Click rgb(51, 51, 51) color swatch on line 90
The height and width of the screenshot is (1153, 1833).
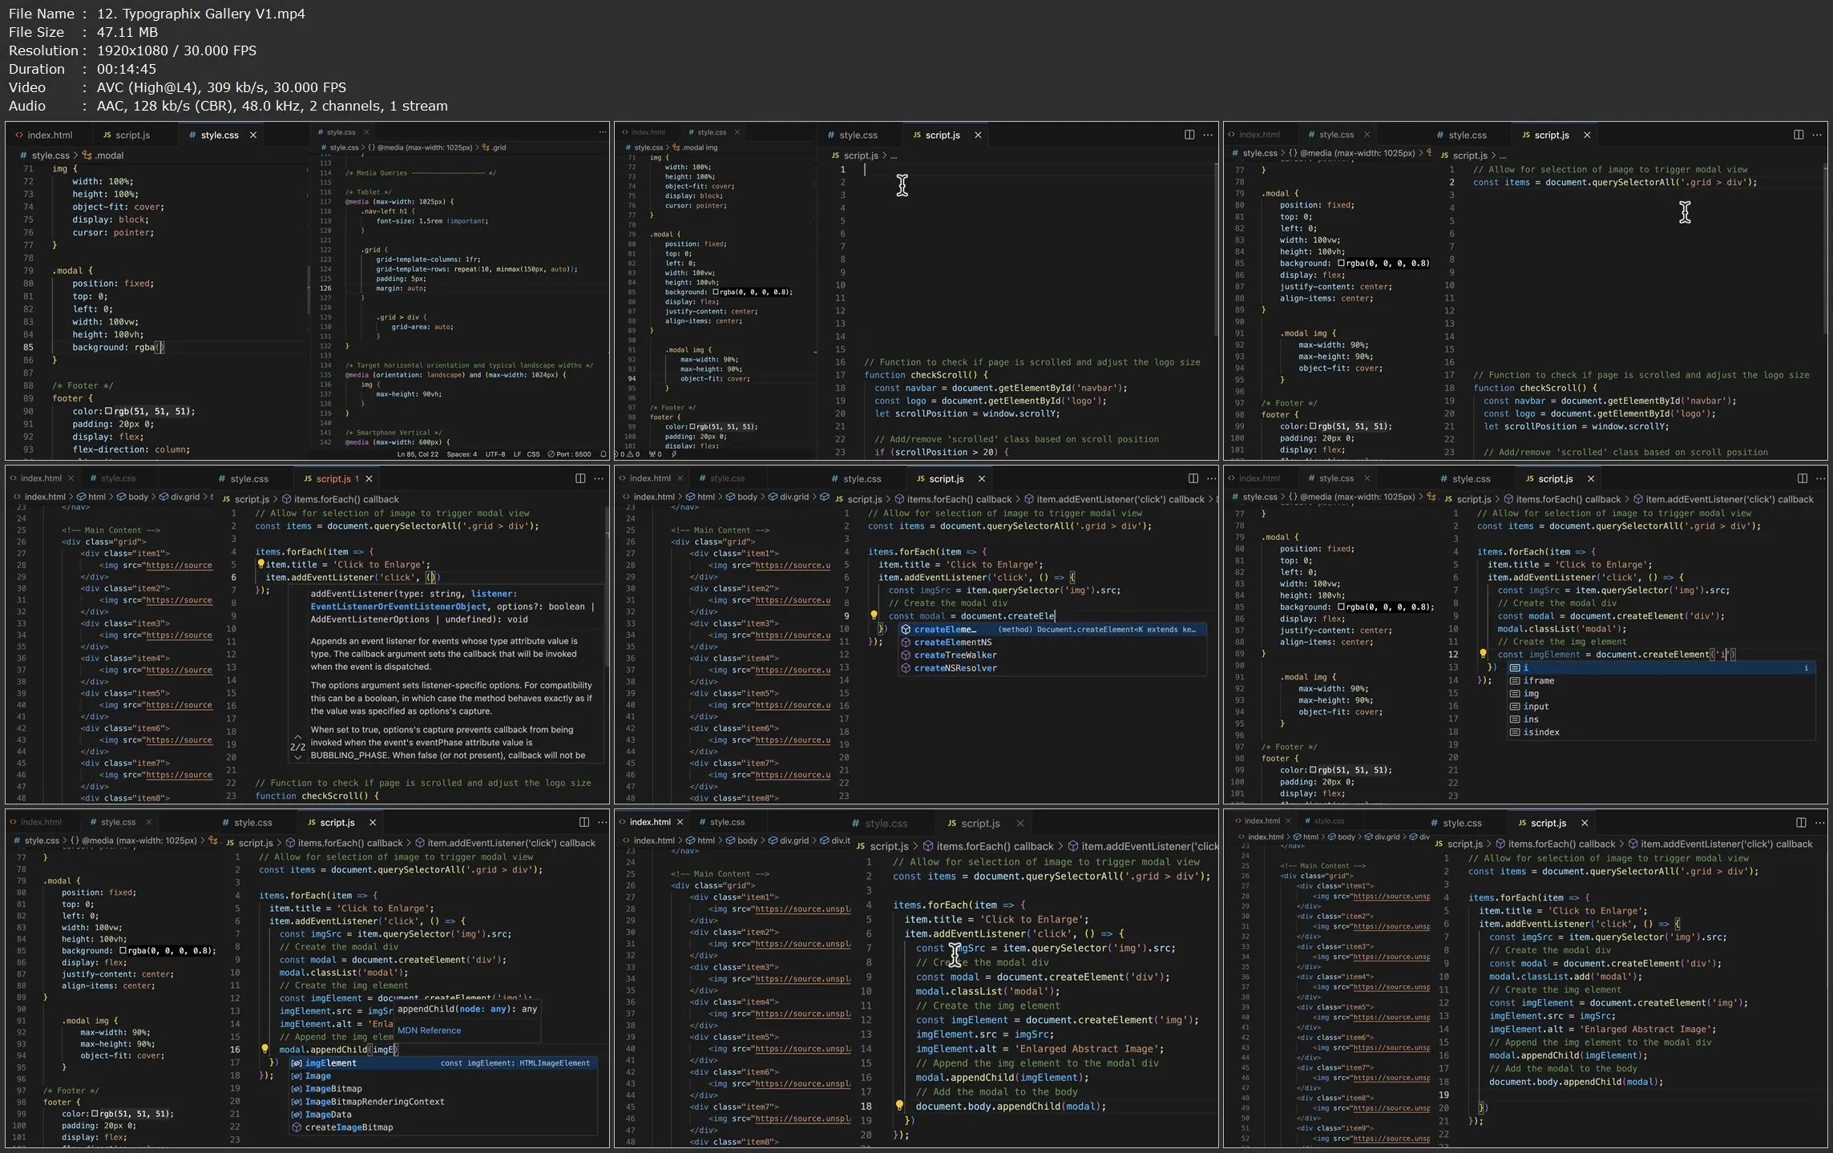tap(109, 411)
